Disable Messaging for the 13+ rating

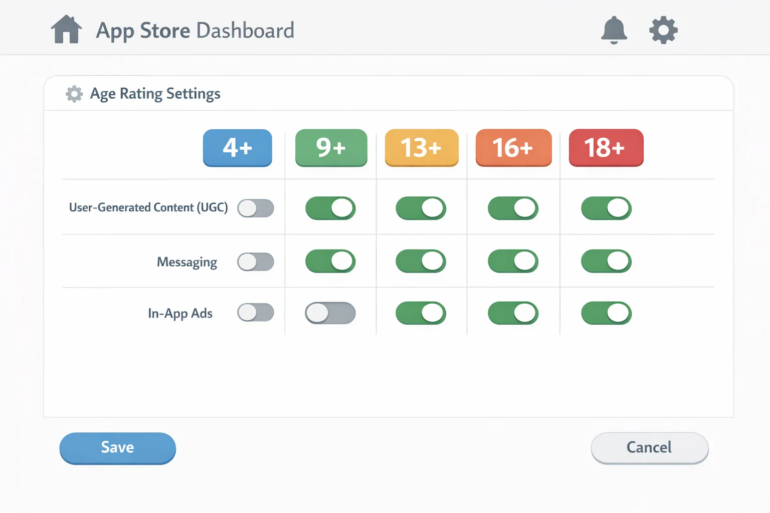point(421,261)
